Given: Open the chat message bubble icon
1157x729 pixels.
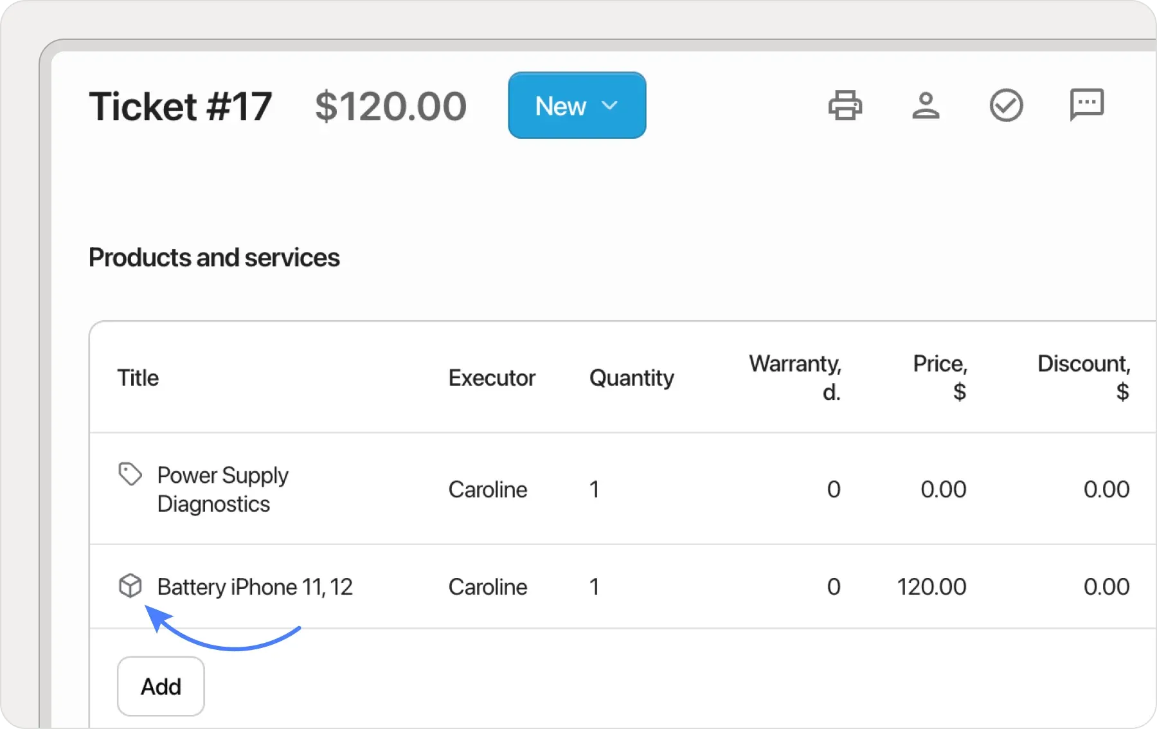Looking at the screenshot, I should pos(1086,105).
